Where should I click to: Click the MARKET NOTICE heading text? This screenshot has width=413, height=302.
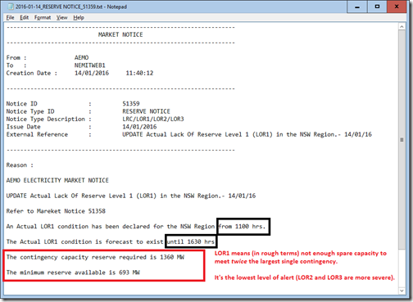[x=120, y=34]
